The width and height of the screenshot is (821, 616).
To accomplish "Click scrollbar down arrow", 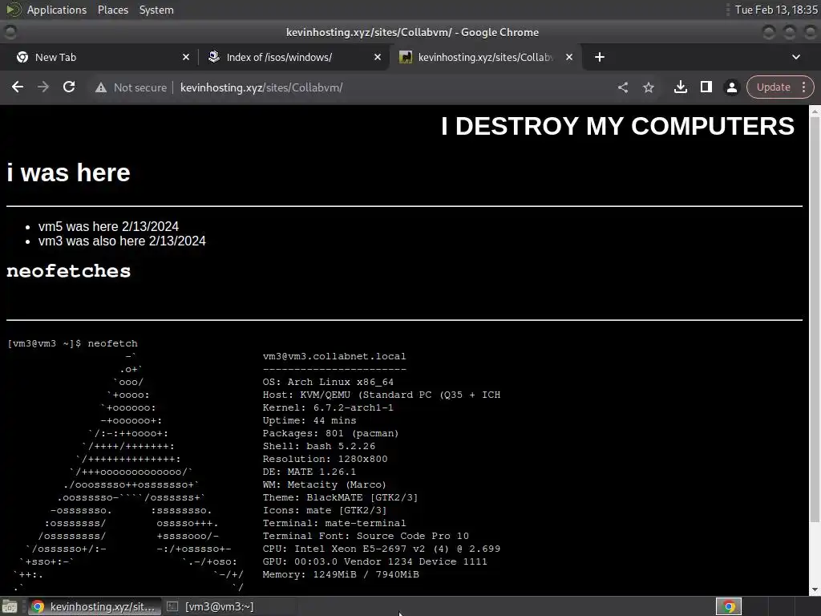I will pos(815,590).
